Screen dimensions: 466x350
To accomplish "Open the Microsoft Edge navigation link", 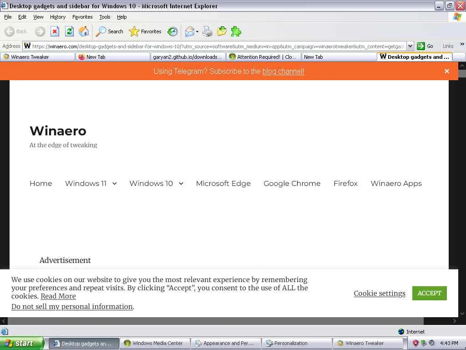I will [223, 183].
